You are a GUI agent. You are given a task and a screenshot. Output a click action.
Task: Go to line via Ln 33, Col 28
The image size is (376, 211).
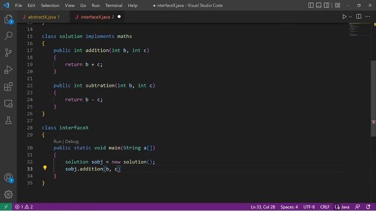tap(263, 207)
